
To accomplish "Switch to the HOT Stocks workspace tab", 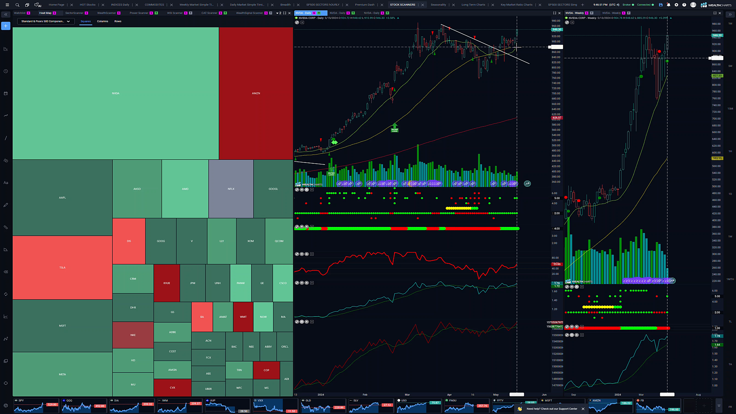I will point(87,5).
